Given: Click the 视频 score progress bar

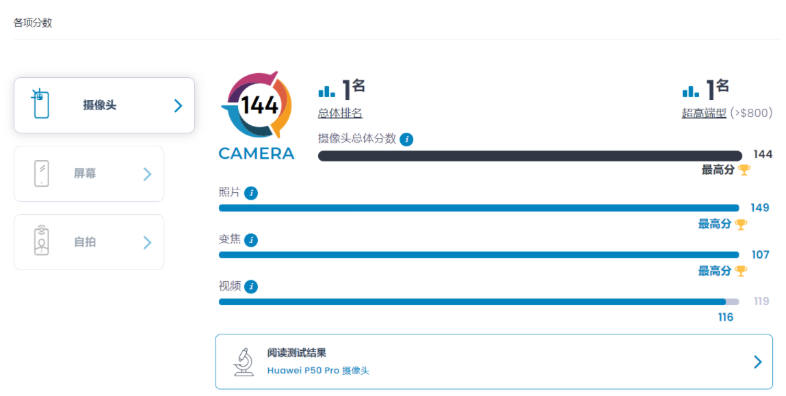Looking at the screenshot, I should 472,302.
